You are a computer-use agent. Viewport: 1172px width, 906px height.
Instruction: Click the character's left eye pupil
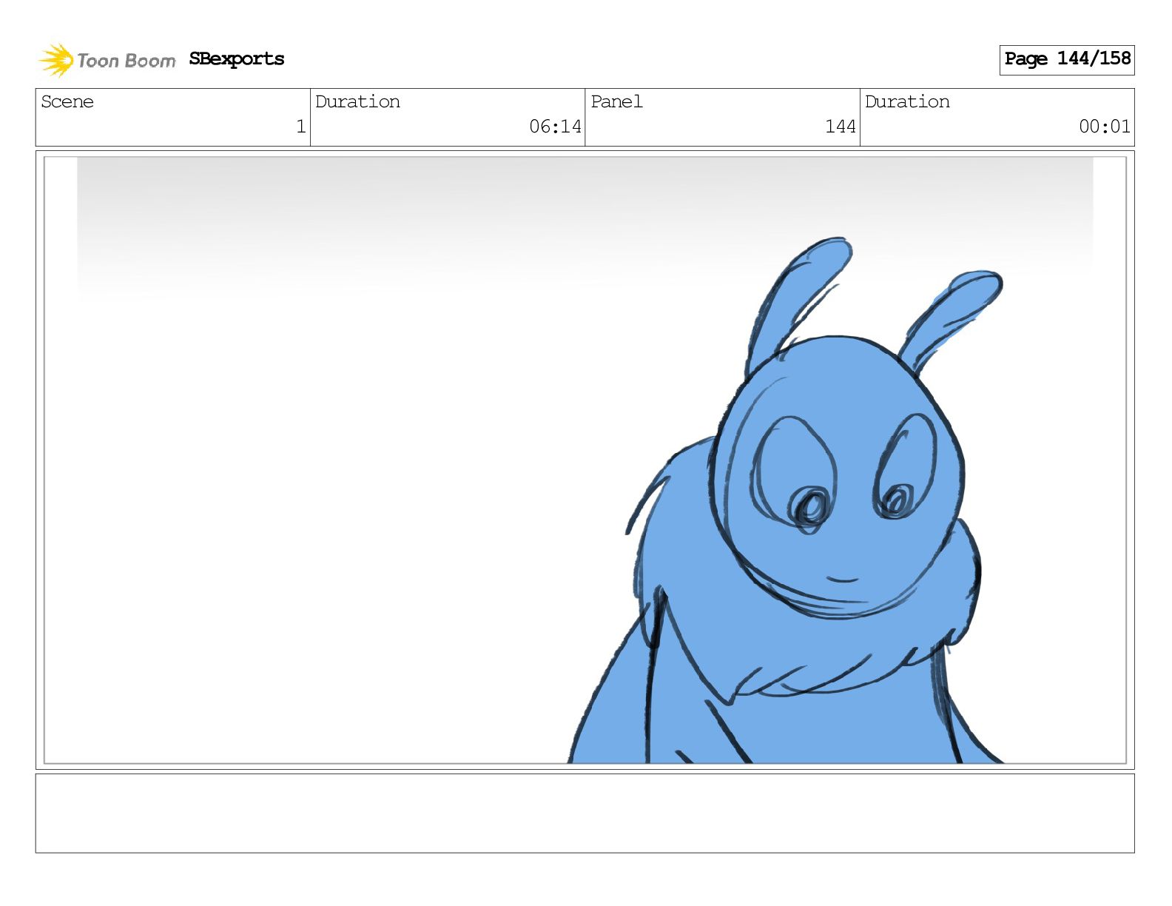(x=810, y=508)
